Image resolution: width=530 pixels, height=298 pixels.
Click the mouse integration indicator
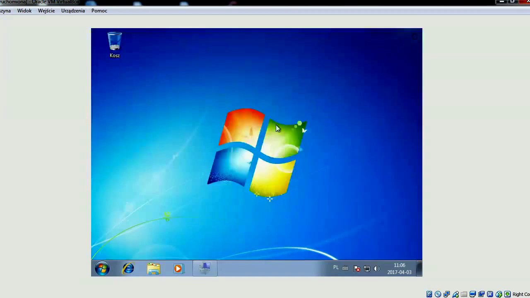tap(499, 294)
